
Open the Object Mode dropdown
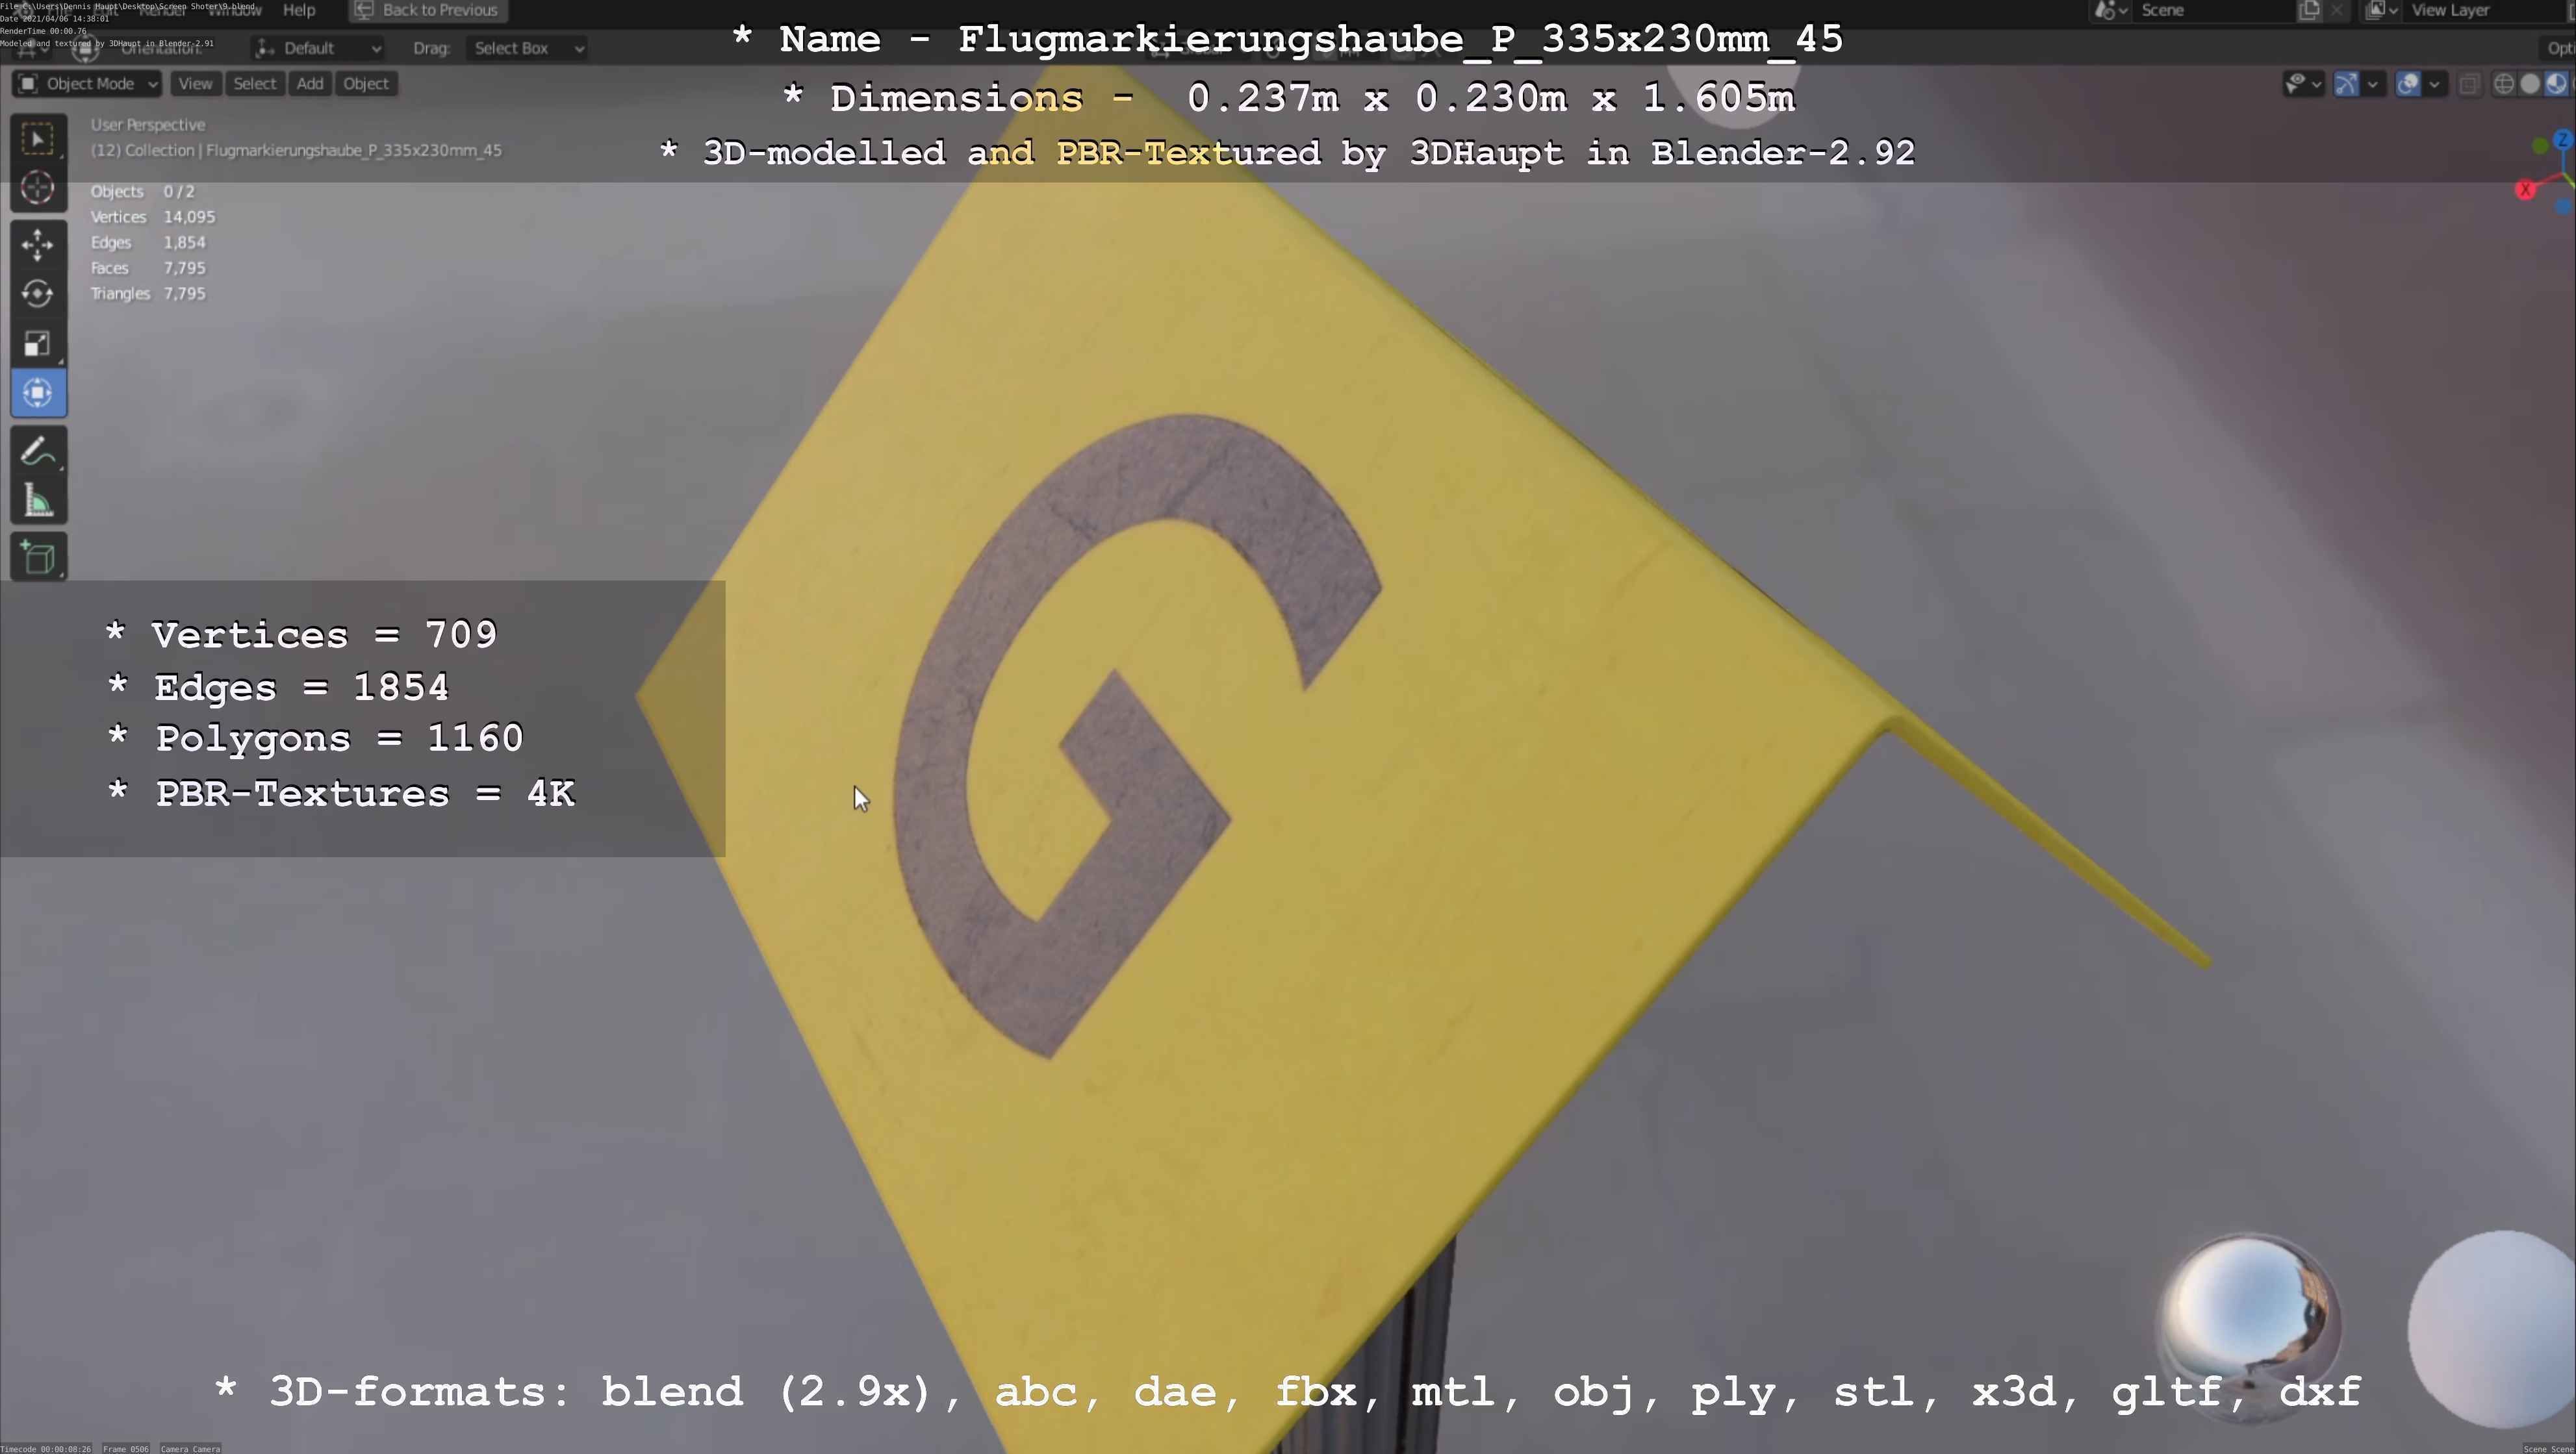tap(88, 84)
